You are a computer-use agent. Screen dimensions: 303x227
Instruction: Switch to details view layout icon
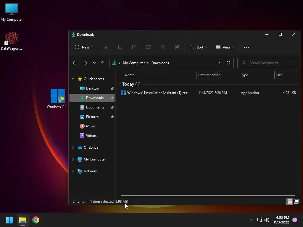click(290, 202)
